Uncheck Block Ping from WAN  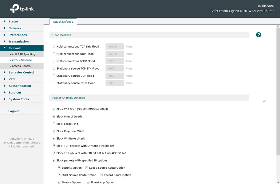(x=54, y=131)
